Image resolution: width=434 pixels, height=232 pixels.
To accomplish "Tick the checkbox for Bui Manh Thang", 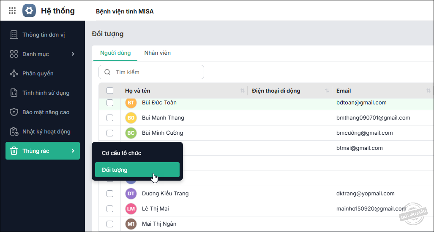I will coord(110,118).
